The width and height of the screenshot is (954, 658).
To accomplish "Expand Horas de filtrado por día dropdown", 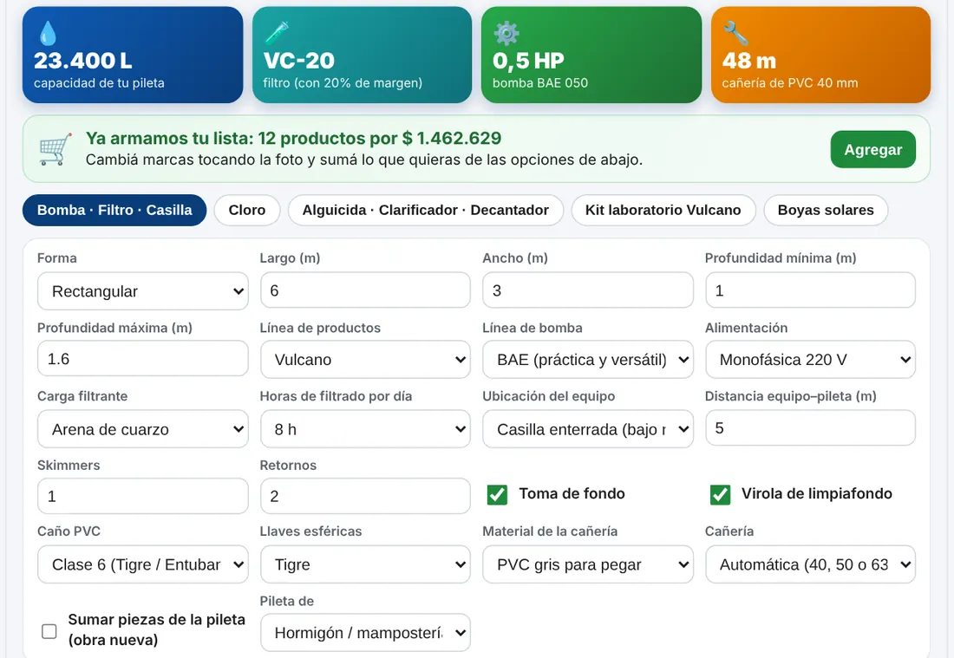I will coord(365,429).
